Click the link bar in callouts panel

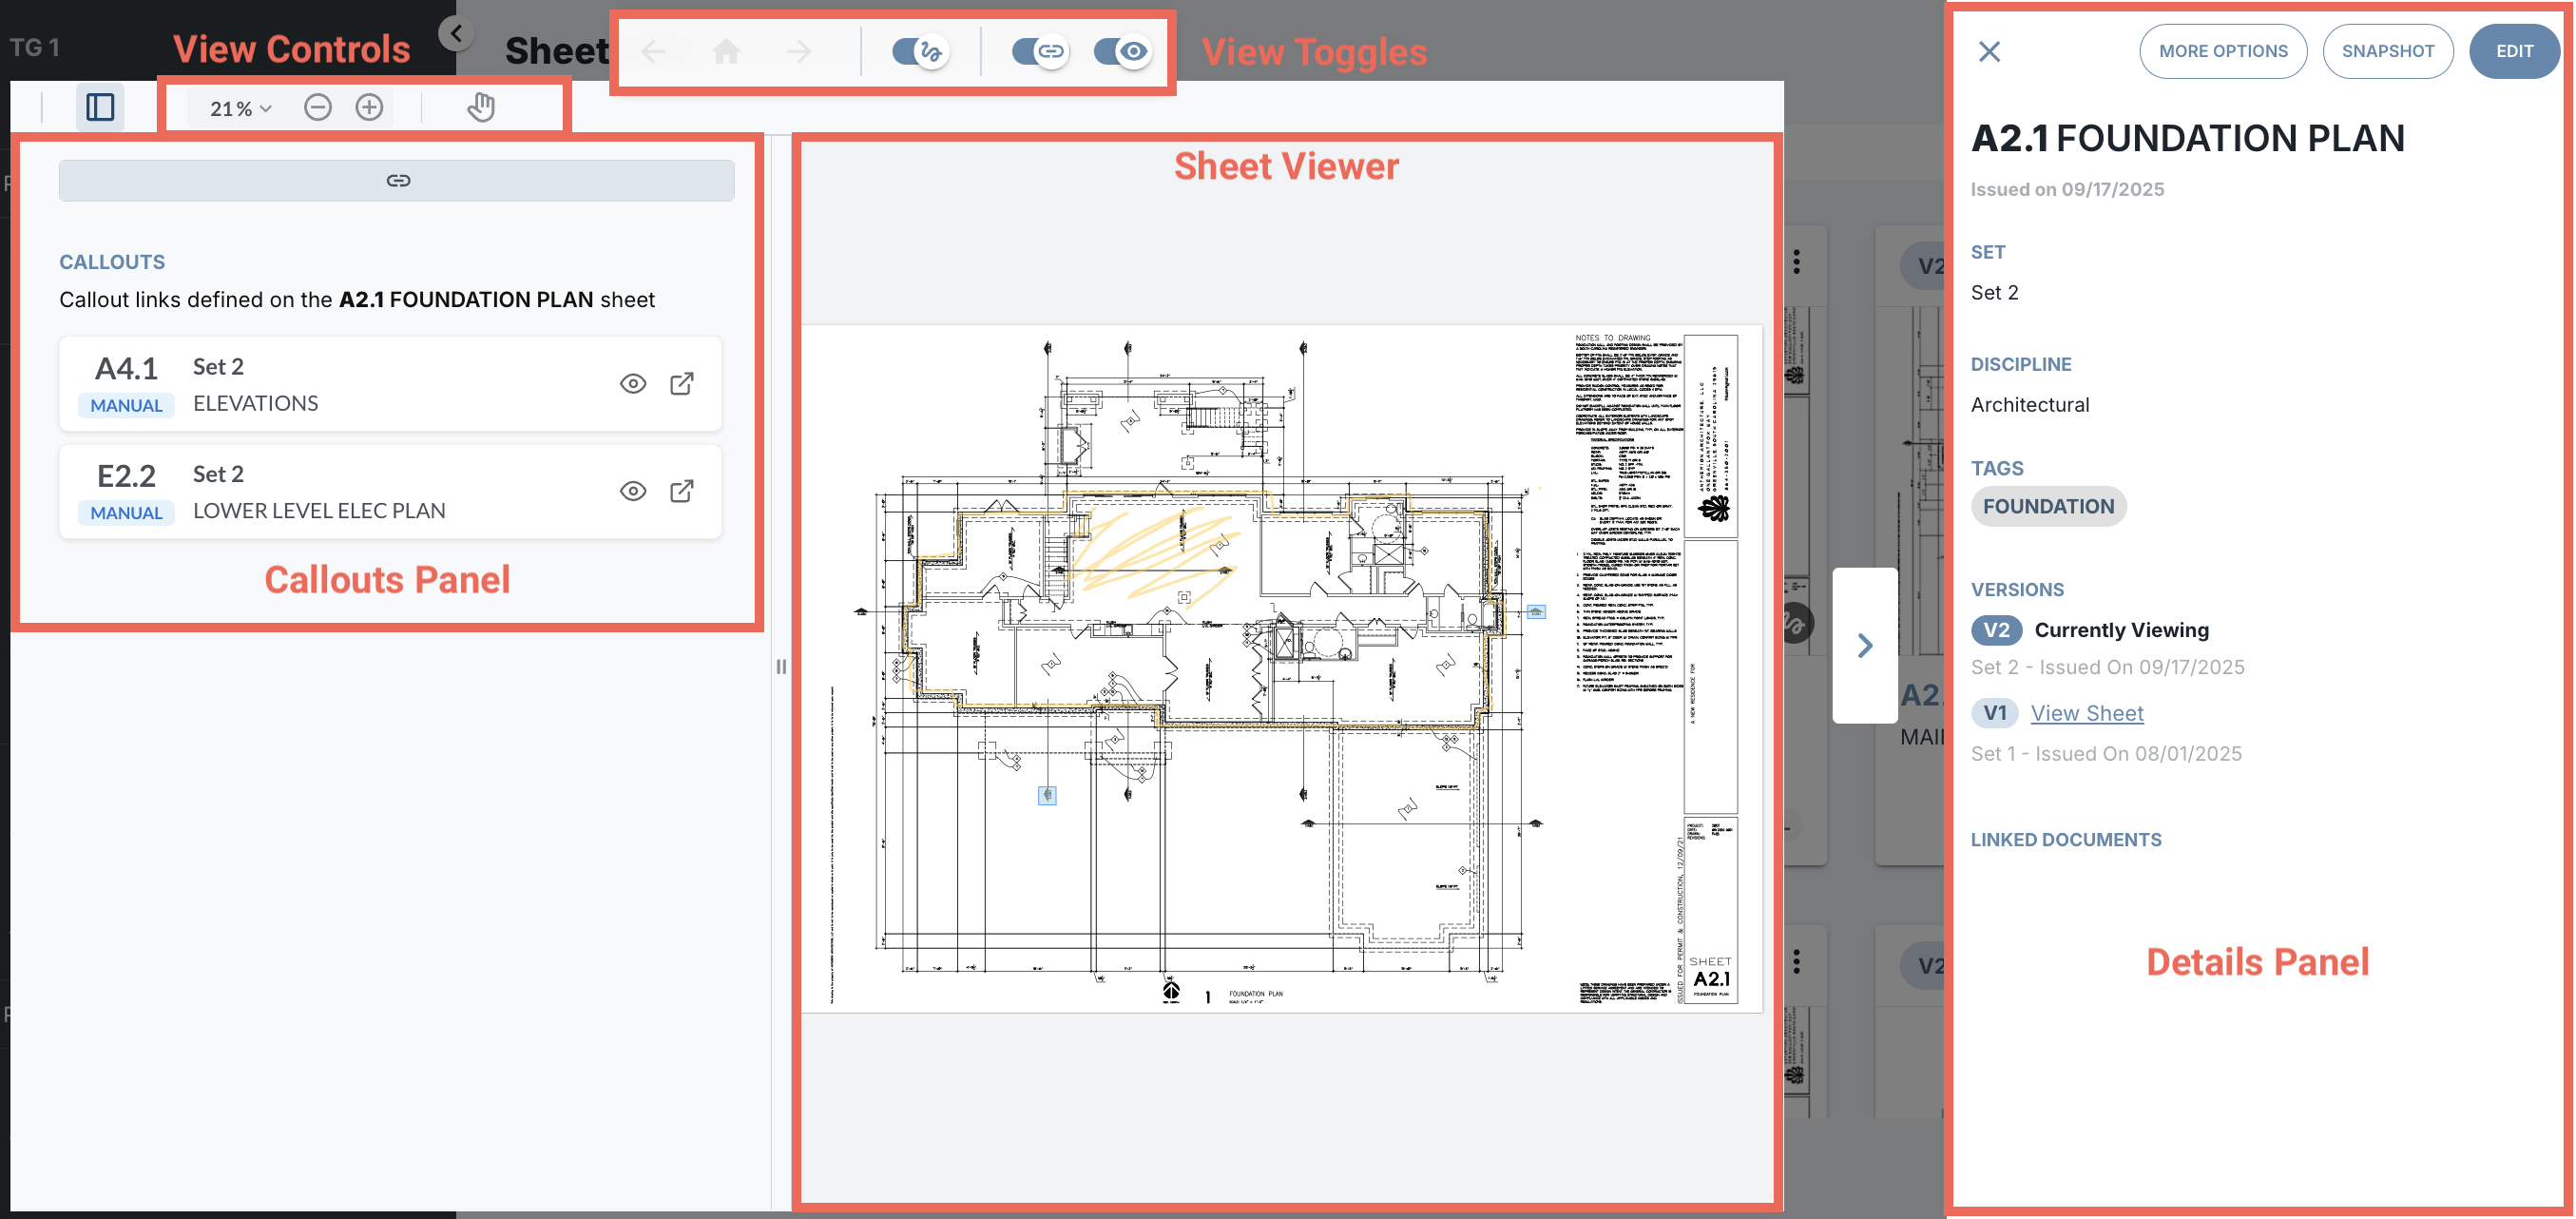(397, 180)
